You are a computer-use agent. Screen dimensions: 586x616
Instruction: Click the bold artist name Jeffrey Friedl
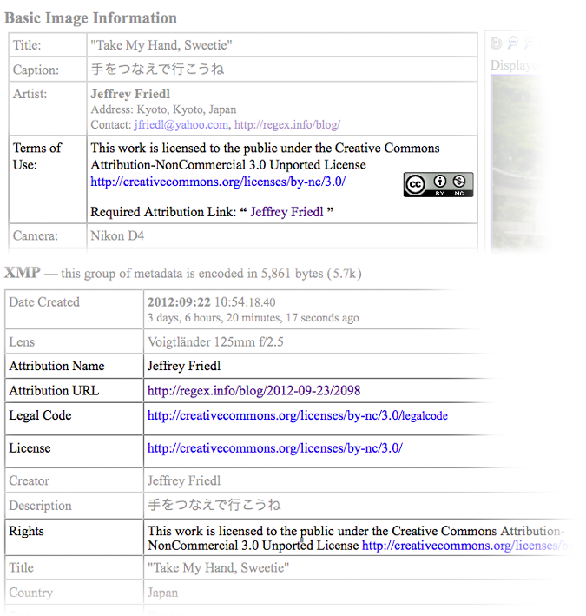click(x=130, y=94)
